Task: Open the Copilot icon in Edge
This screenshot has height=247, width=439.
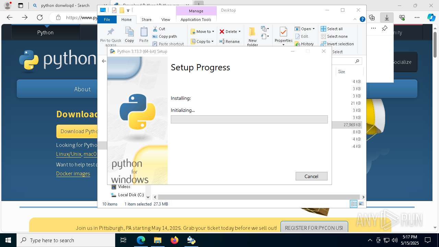Action: point(431,17)
